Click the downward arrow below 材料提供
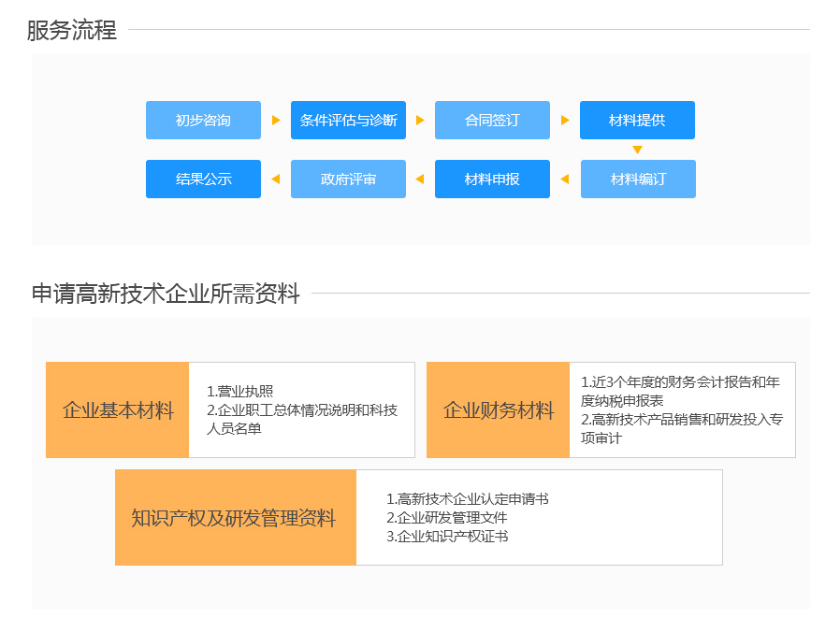840x632 pixels. point(637,150)
